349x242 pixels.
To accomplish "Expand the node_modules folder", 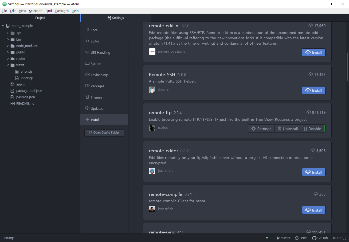I will point(8,46).
